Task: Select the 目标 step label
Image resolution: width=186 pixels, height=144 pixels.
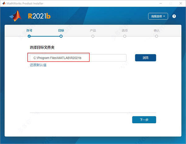Action: pyautogui.click(x=61, y=30)
